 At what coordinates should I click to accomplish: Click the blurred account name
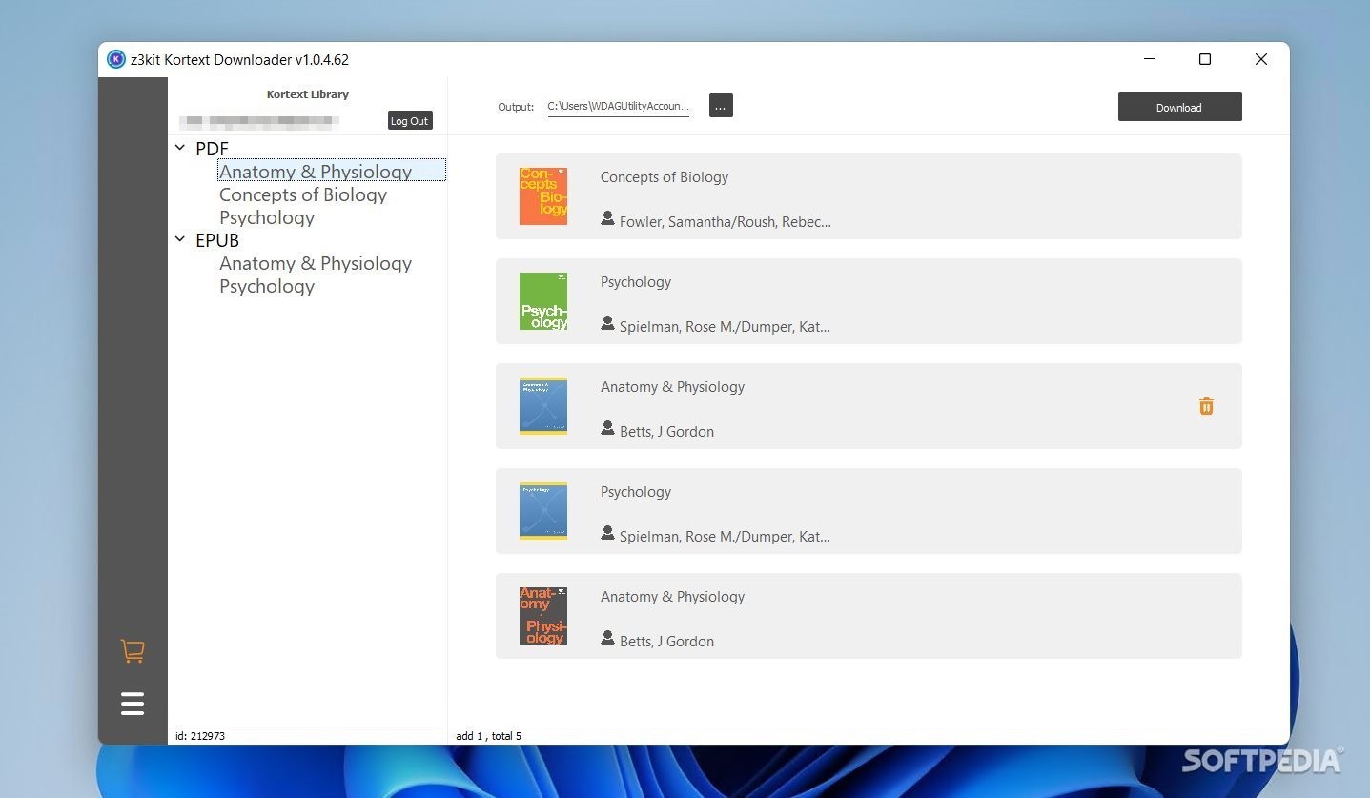[x=260, y=122]
